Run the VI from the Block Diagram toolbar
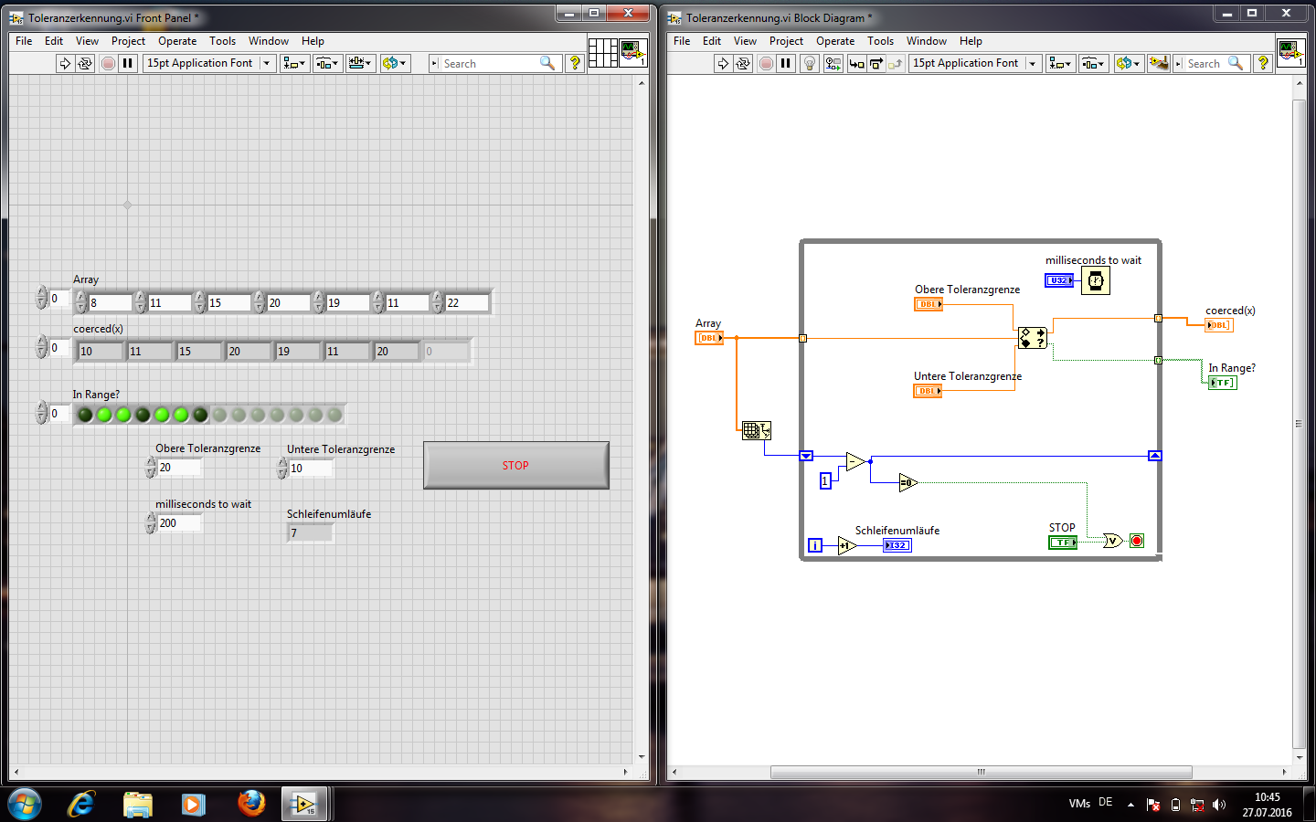This screenshot has width=1316, height=822. coord(723,63)
